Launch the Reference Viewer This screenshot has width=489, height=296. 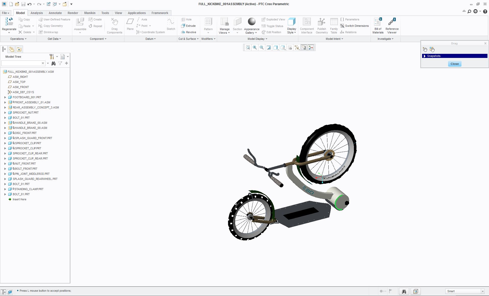(x=392, y=26)
